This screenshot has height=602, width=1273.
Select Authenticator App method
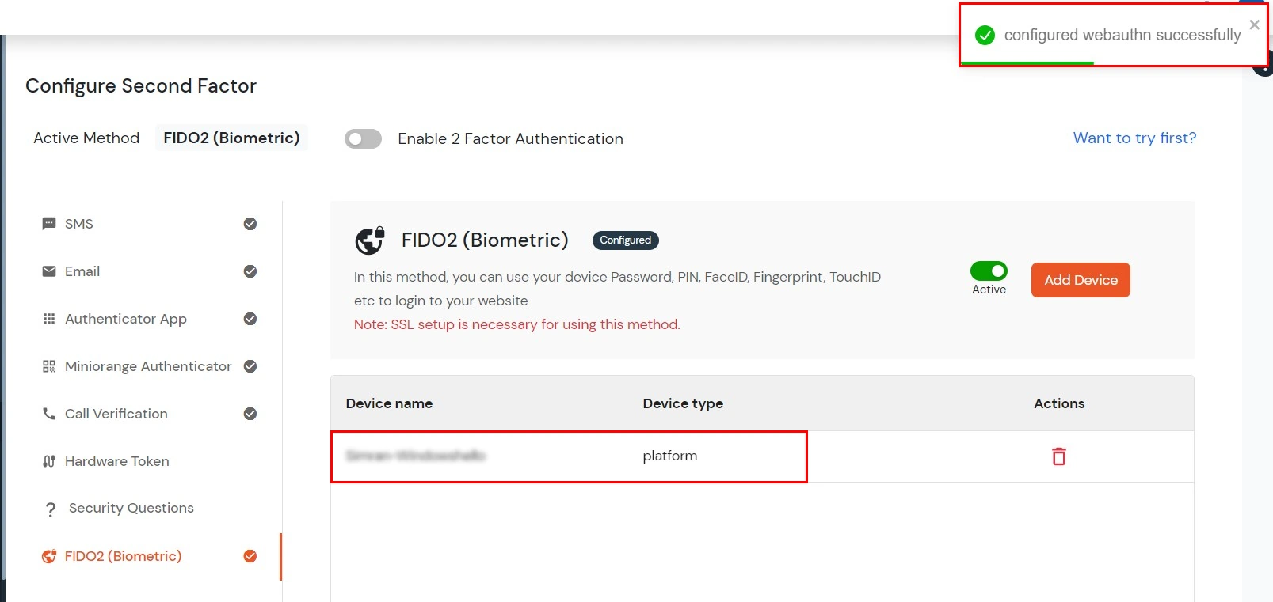point(126,319)
